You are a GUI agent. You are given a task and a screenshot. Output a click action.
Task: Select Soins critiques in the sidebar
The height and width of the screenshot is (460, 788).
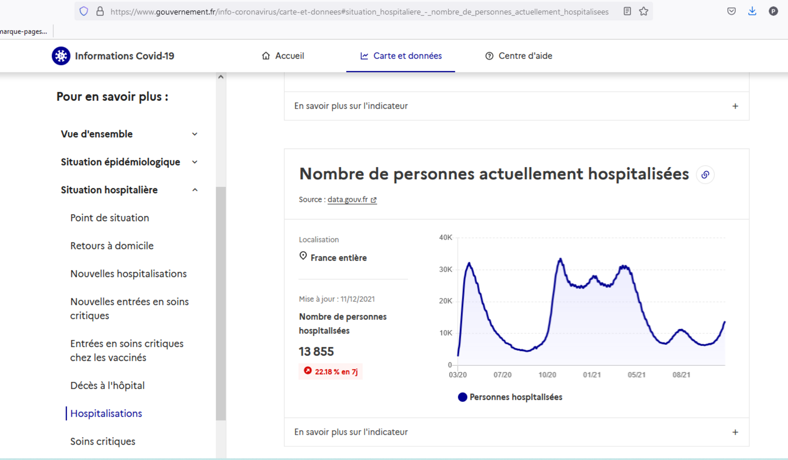tap(103, 441)
